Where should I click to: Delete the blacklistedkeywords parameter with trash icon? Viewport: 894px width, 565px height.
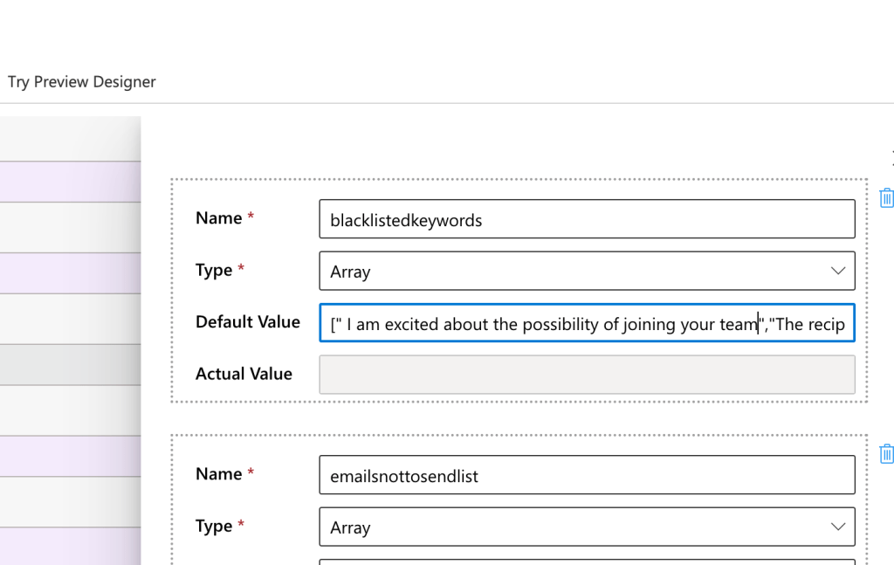click(887, 198)
